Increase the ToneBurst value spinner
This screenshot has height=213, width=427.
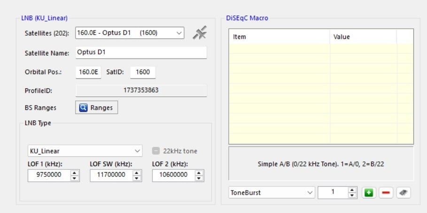click(x=352, y=190)
